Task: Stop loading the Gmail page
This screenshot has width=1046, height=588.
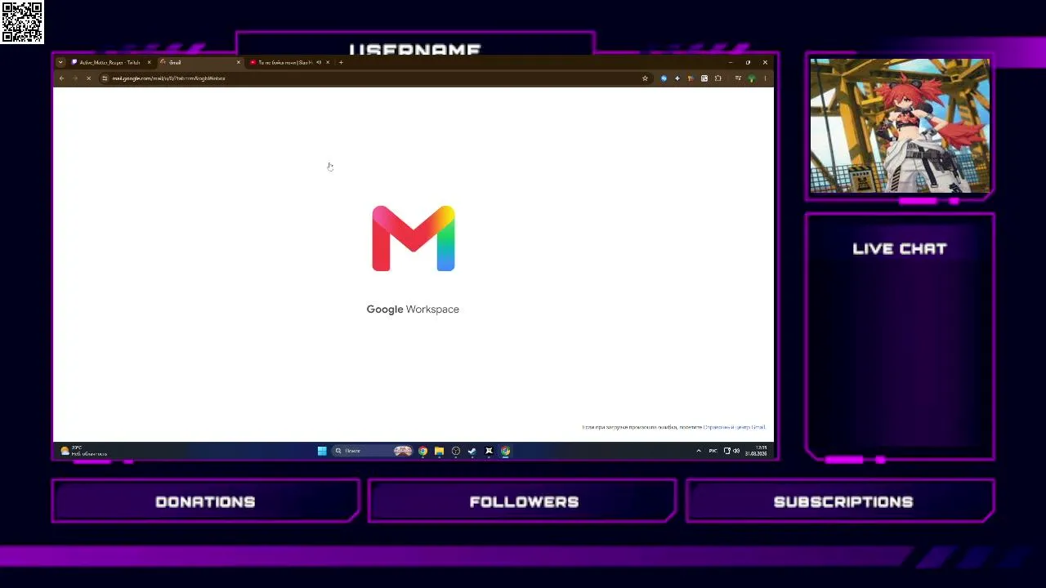Action: pyautogui.click(x=88, y=78)
